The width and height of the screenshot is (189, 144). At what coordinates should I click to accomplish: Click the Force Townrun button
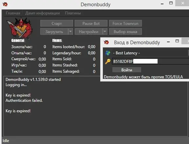click(125, 23)
